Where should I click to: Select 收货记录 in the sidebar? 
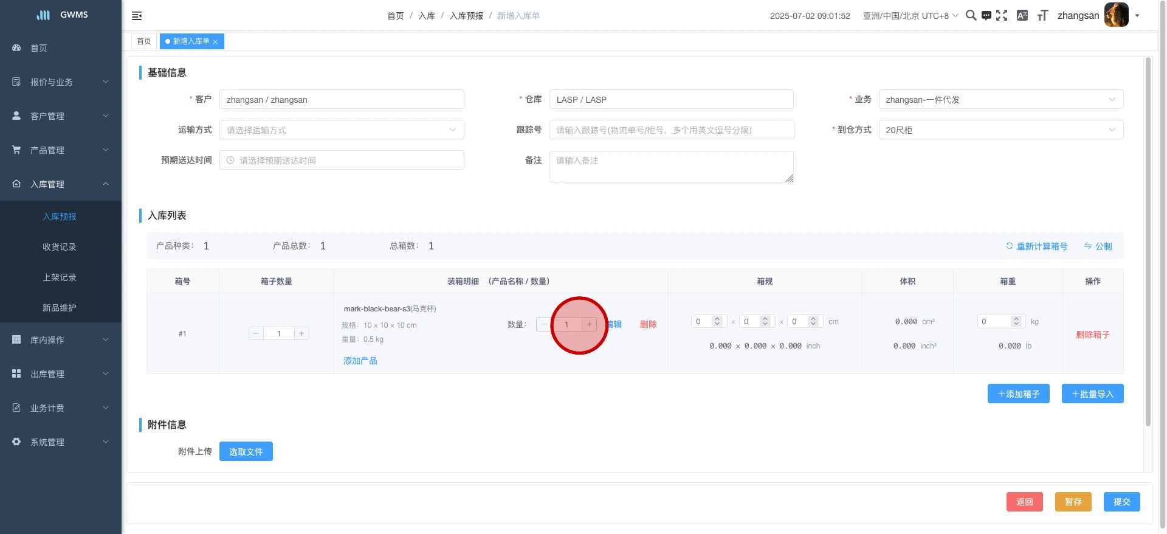point(60,247)
